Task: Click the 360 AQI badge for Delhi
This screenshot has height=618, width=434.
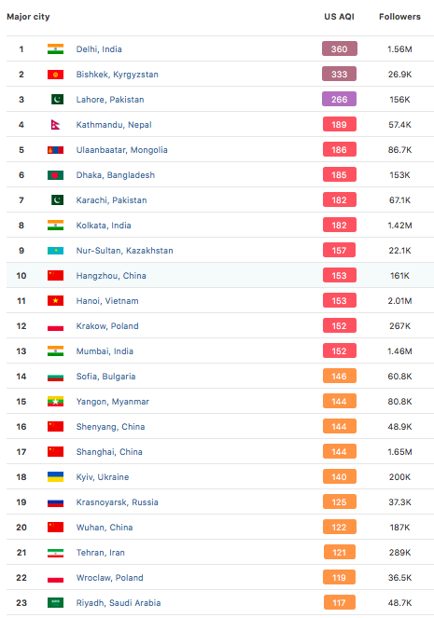Action: (x=340, y=48)
